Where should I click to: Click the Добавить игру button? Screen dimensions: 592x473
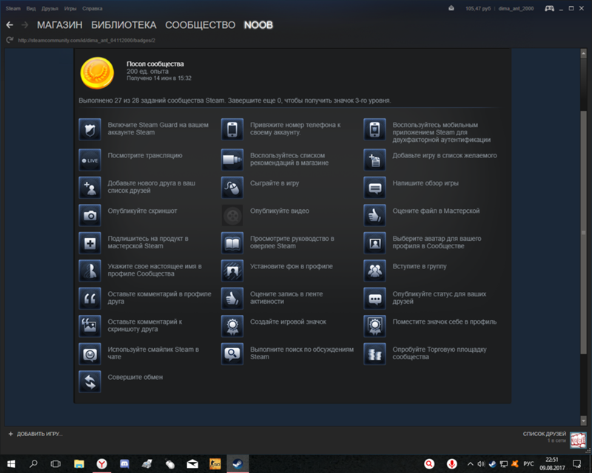(x=35, y=433)
